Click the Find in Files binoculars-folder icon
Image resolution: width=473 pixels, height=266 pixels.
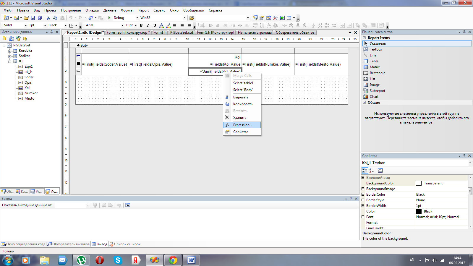(192, 18)
